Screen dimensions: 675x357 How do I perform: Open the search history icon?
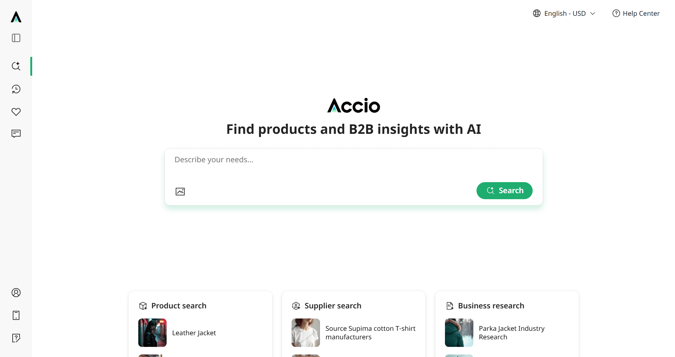pos(16,89)
